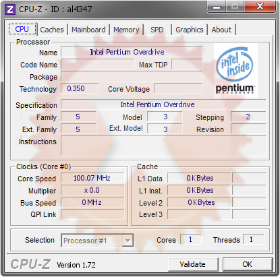Click the Version 1.72 label

click(x=76, y=265)
